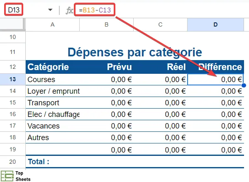Click the Prévu value for Loyer / emprunt

(x=106, y=91)
